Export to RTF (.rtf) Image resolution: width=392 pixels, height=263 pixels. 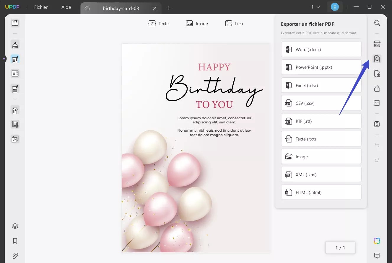pos(321,121)
